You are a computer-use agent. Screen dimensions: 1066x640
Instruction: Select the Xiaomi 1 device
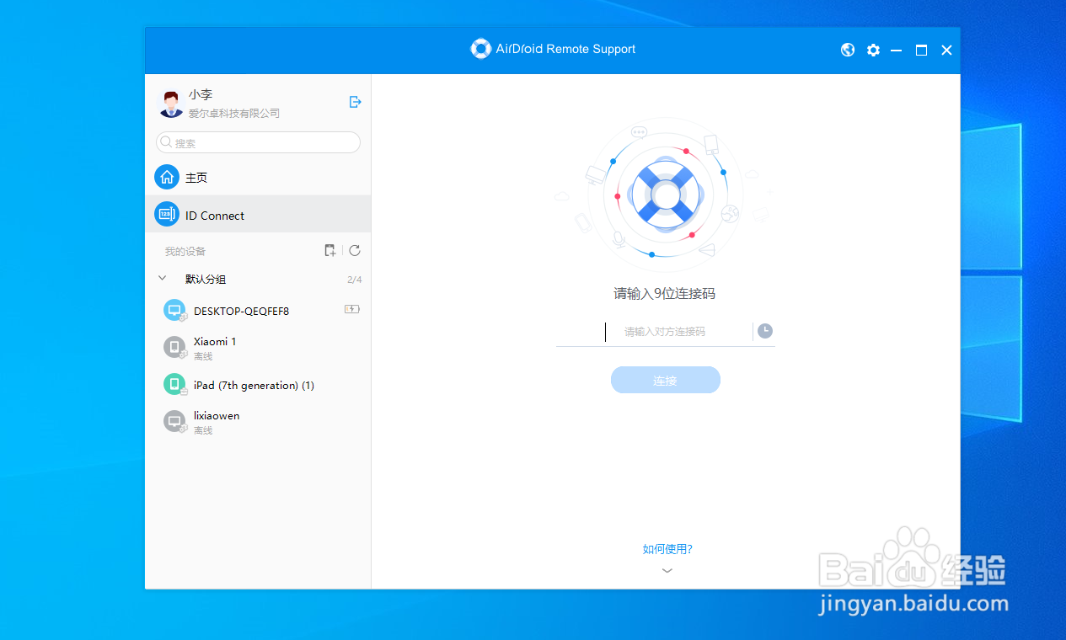258,348
